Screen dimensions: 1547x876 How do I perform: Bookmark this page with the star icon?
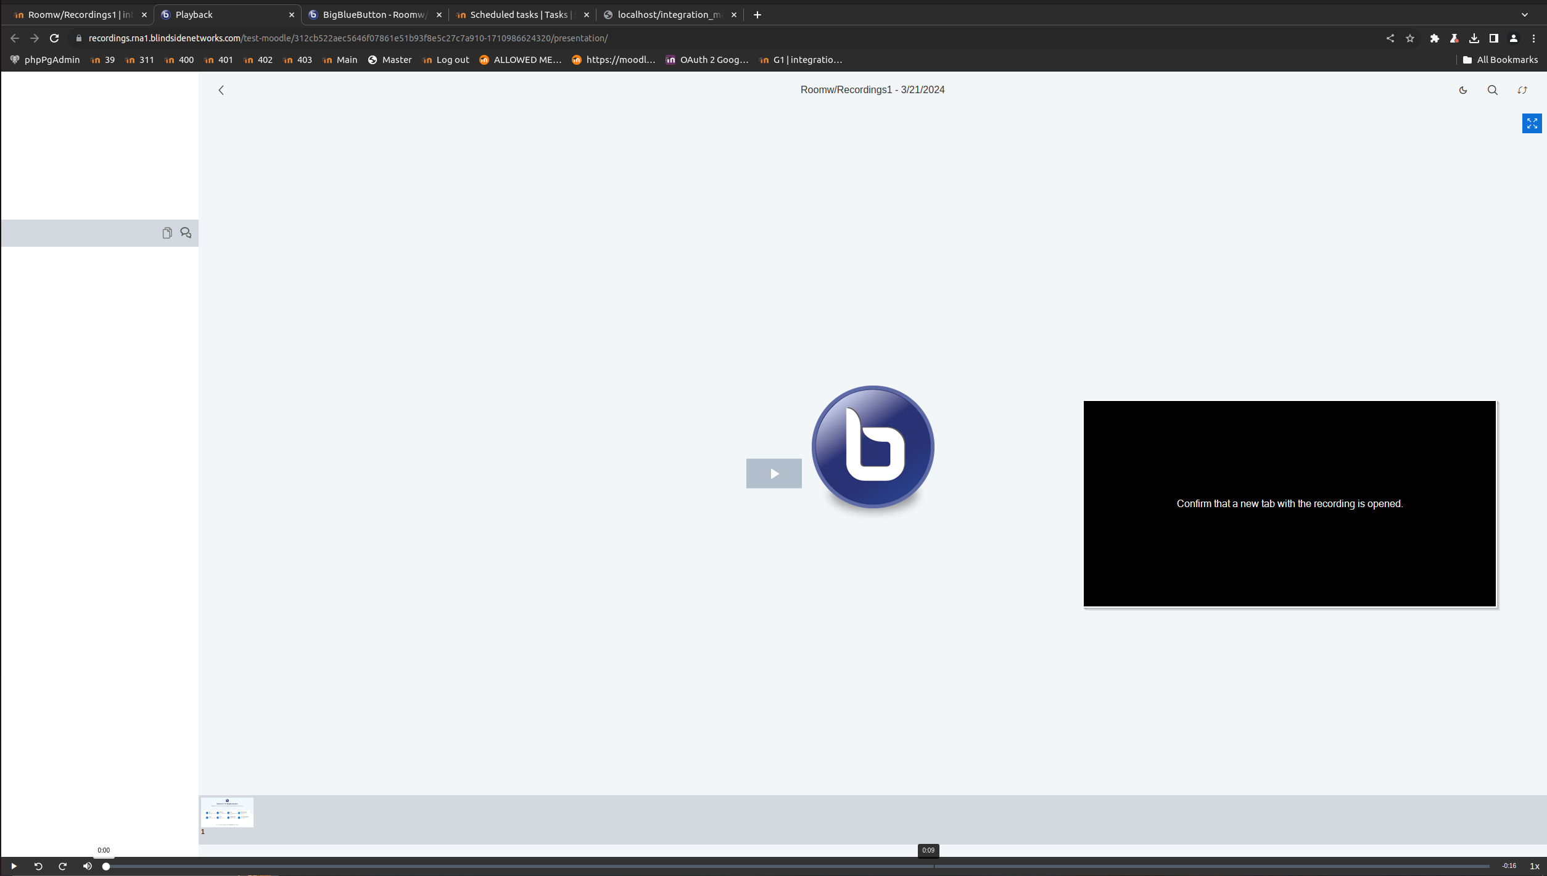(x=1410, y=38)
